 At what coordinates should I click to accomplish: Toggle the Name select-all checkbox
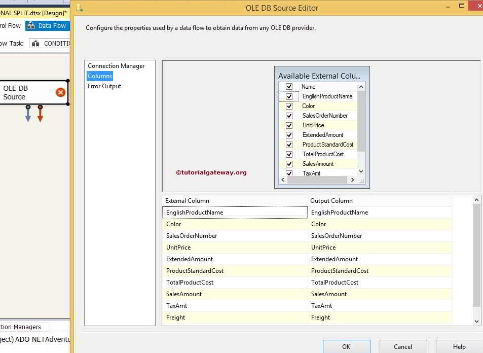pos(289,86)
